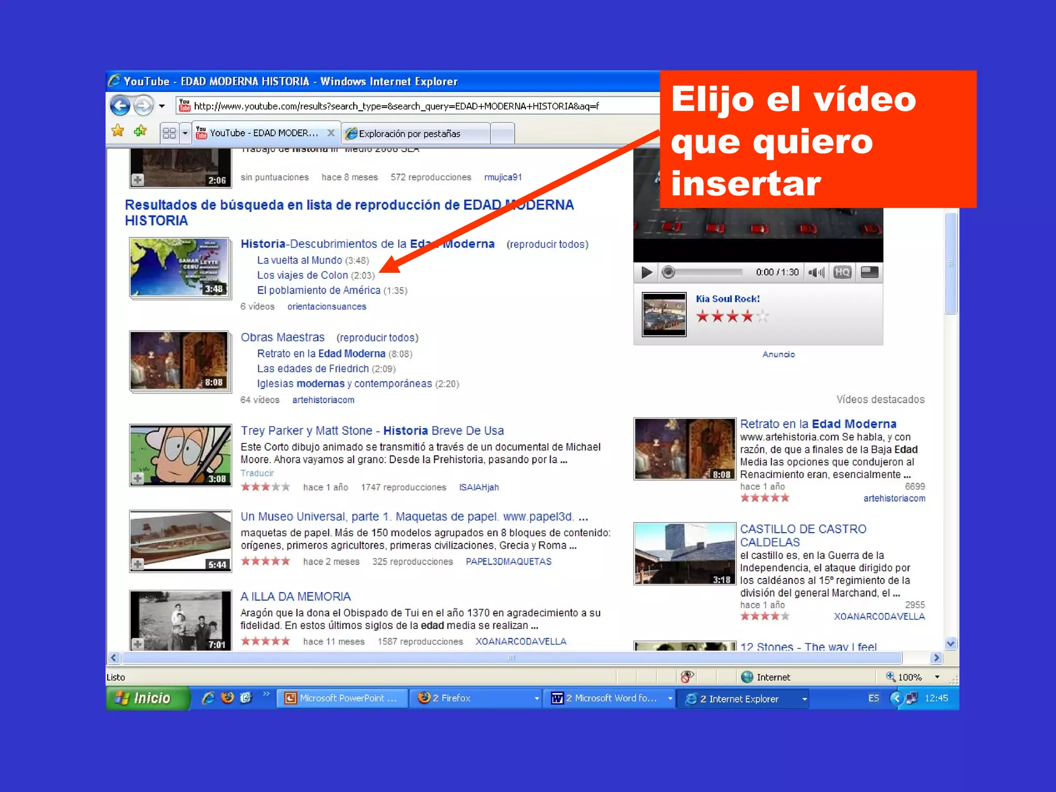Click popup blocker status bar icon
Image resolution: width=1056 pixels, height=792 pixels.
[687, 677]
